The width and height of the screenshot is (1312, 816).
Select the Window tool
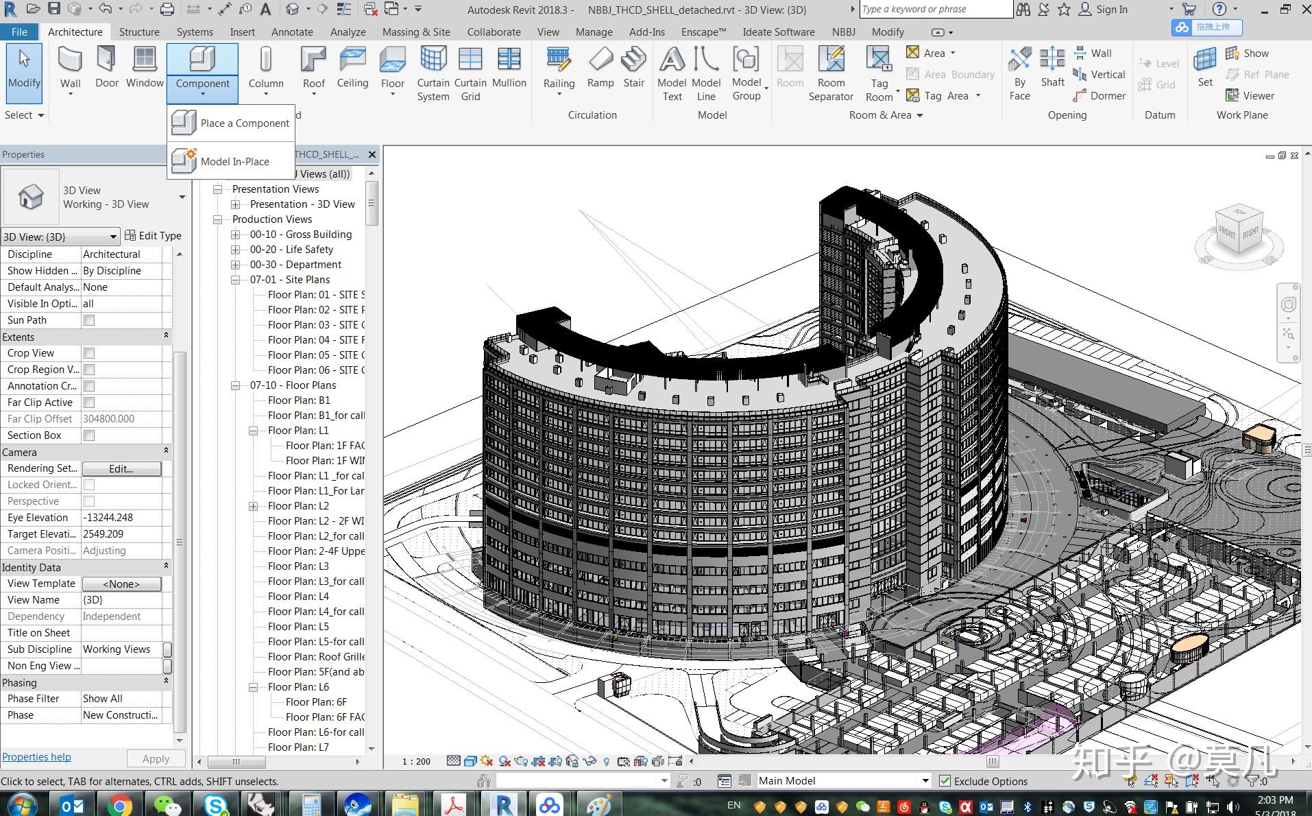point(145,67)
